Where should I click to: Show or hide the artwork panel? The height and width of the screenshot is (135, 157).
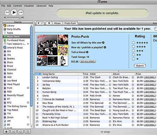pyautogui.click(x=28, y=132)
